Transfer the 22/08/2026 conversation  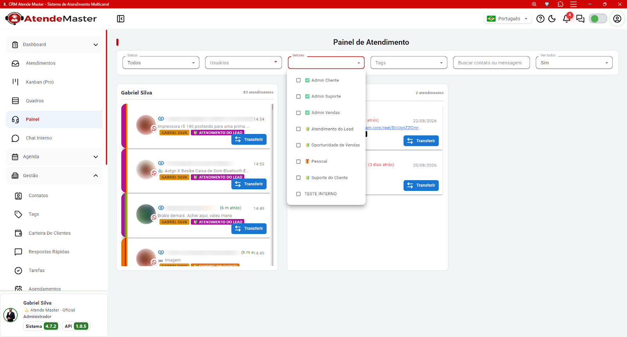(421, 141)
